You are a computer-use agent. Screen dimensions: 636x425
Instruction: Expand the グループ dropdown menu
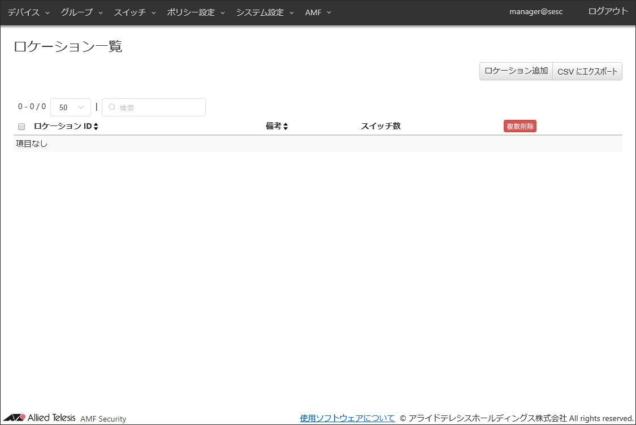[x=81, y=12]
